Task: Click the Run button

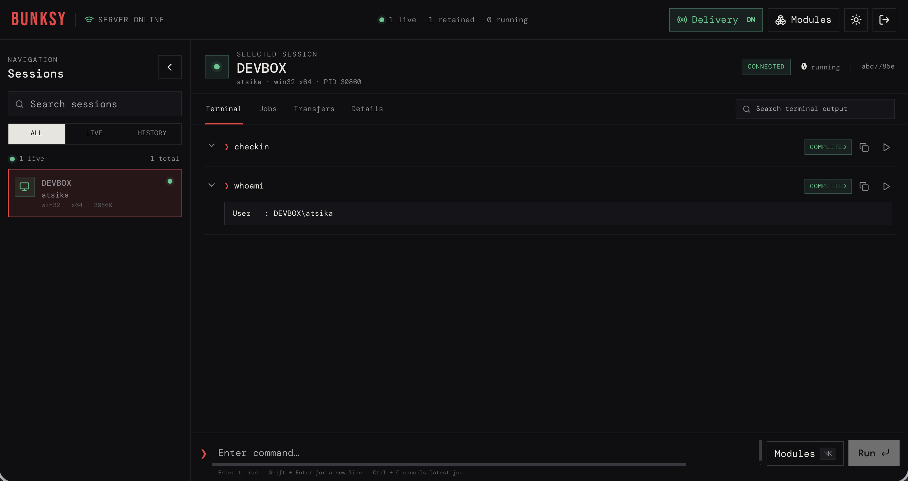Action: point(873,453)
